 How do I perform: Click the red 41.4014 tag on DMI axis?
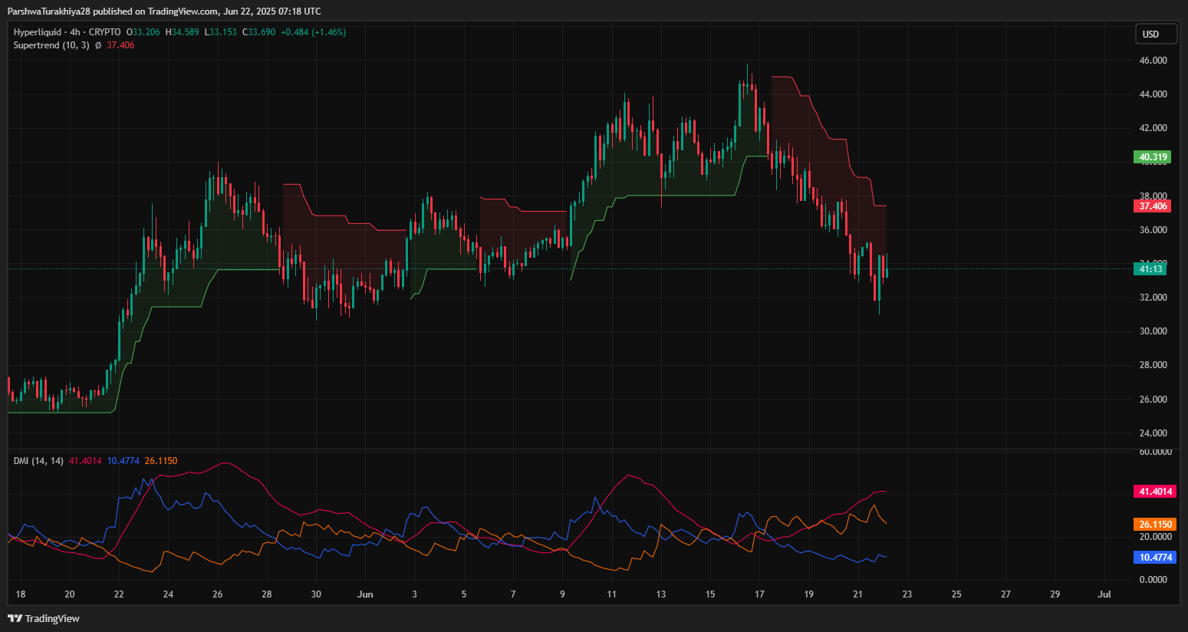pos(1154,492)
